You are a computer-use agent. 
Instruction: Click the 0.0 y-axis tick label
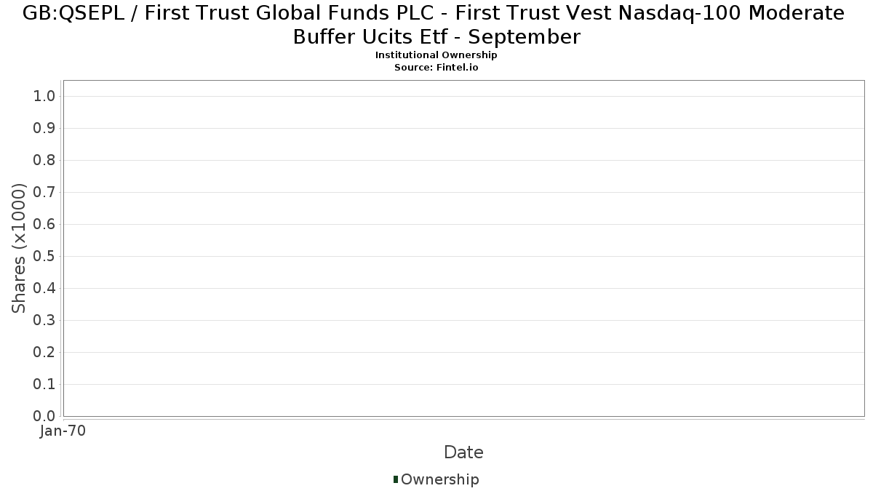[44, 417]
